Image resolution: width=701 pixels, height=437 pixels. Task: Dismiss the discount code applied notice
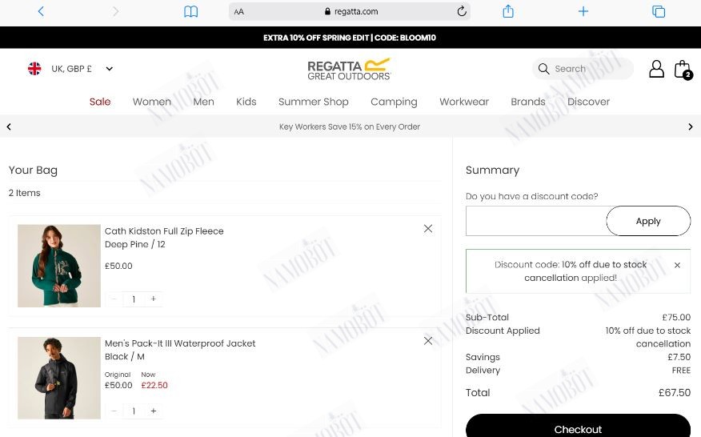point(677,265)
